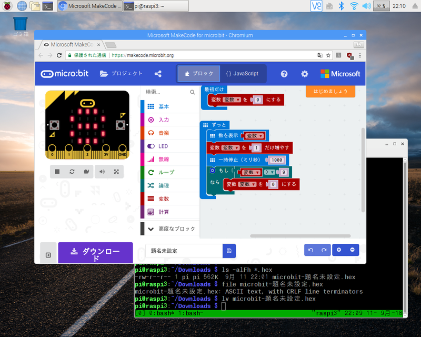Click the もし block gear icon

pos(213,171)
